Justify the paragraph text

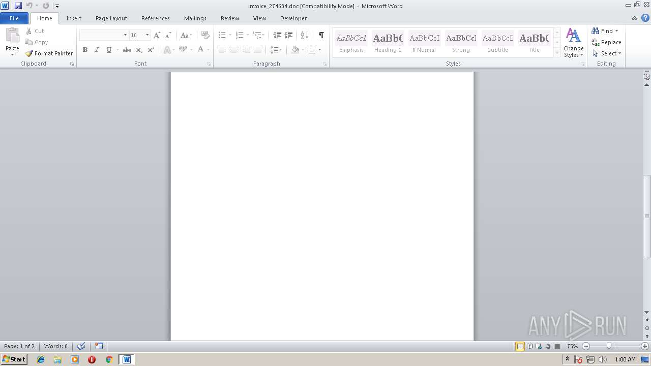pyautogui.click(x=258, y=50)
